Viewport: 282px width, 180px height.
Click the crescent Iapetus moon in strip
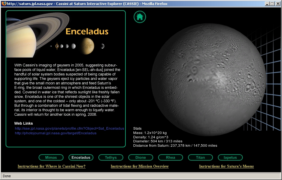[103, 46]
